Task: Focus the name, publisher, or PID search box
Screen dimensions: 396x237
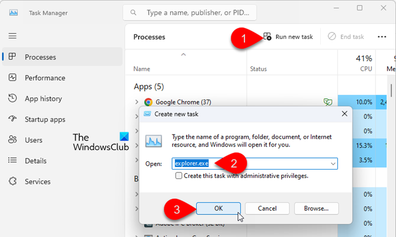Action: [190, 12]
